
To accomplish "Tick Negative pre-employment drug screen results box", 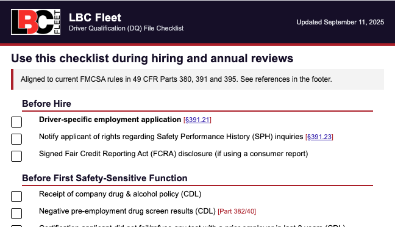I will [x=16, y=214].
